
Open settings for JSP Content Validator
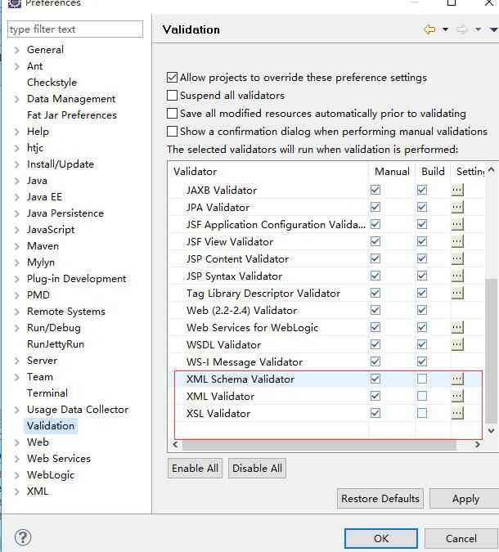457,259
